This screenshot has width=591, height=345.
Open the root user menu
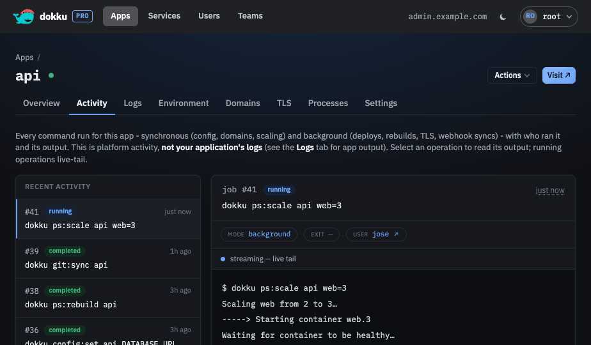[x=549, y=17]
